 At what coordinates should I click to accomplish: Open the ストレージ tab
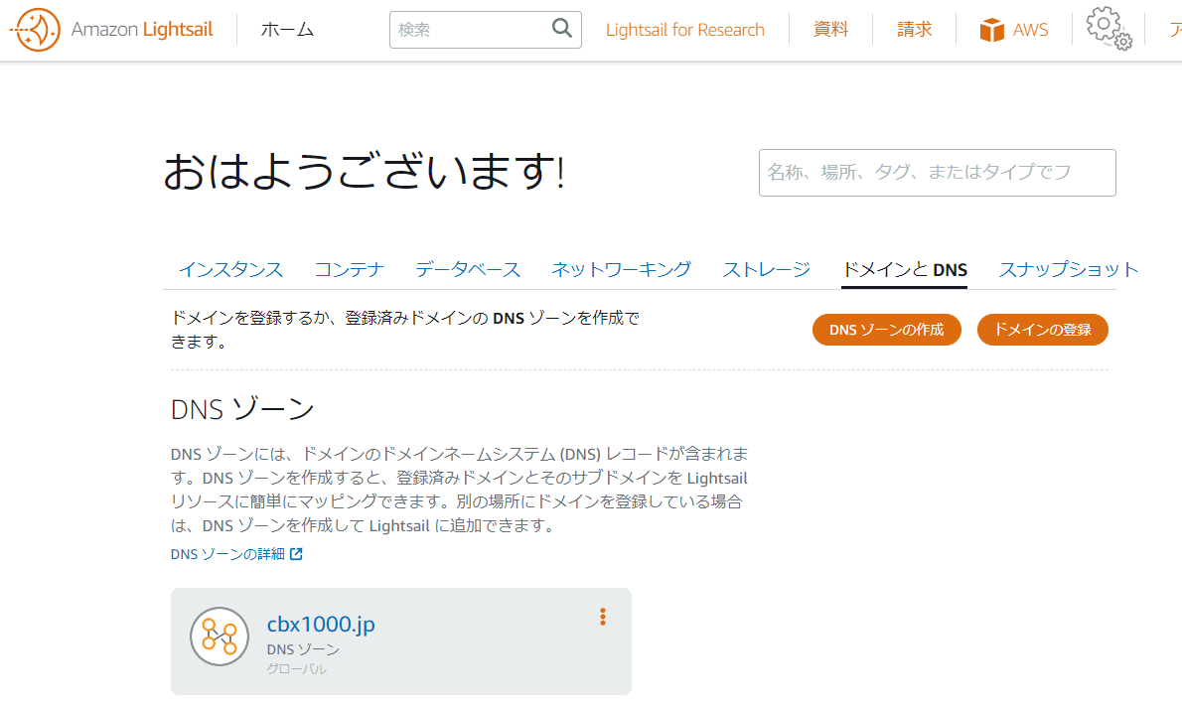[x=765, y=269]
